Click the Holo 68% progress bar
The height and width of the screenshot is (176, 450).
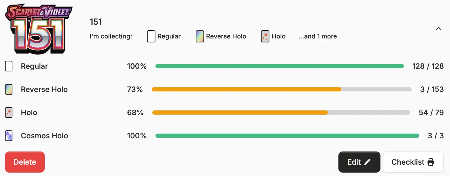coord(281,113)
